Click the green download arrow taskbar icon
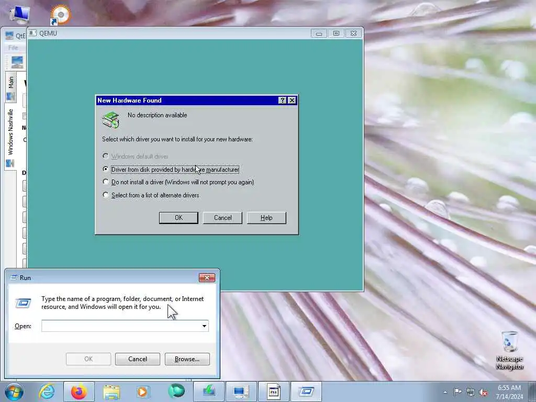This screenshot has width=536, height=402. coord(208,392)
